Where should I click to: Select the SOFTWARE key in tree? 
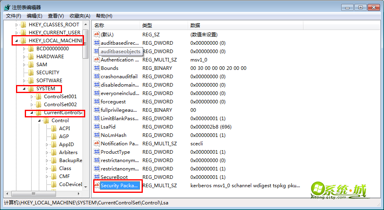49,81
